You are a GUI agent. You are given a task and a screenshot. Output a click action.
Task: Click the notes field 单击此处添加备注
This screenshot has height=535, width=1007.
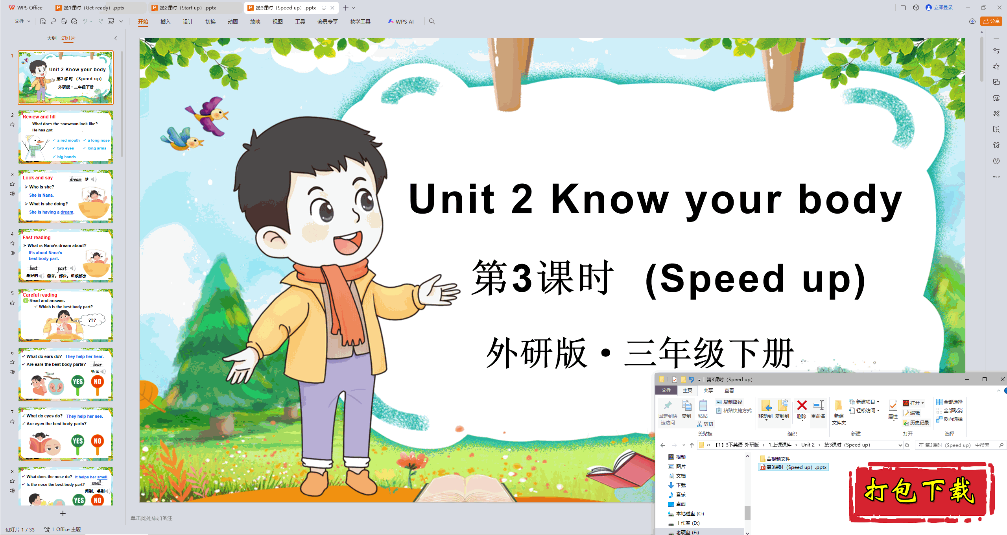(x=152, y=518)
